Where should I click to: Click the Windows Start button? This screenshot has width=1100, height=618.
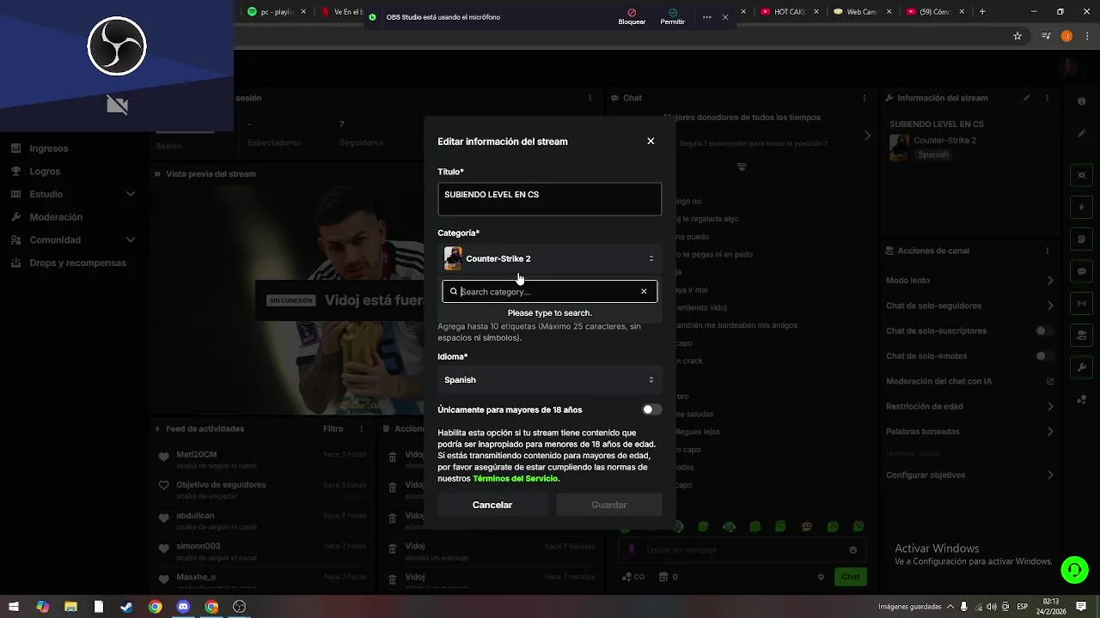14,607
